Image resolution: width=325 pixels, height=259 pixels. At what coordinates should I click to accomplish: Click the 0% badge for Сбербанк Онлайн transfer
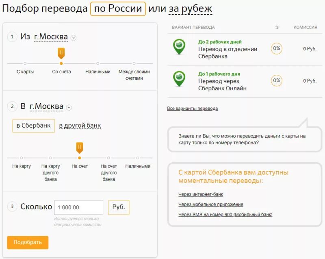pos(277,81)
